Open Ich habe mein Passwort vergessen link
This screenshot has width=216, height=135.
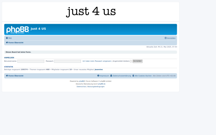coord(97,61)
